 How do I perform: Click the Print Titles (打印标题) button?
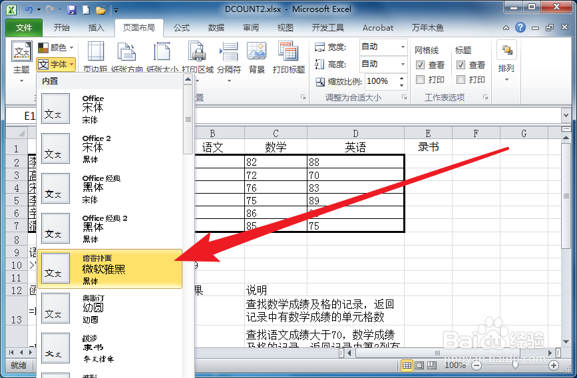pos(289,57)
